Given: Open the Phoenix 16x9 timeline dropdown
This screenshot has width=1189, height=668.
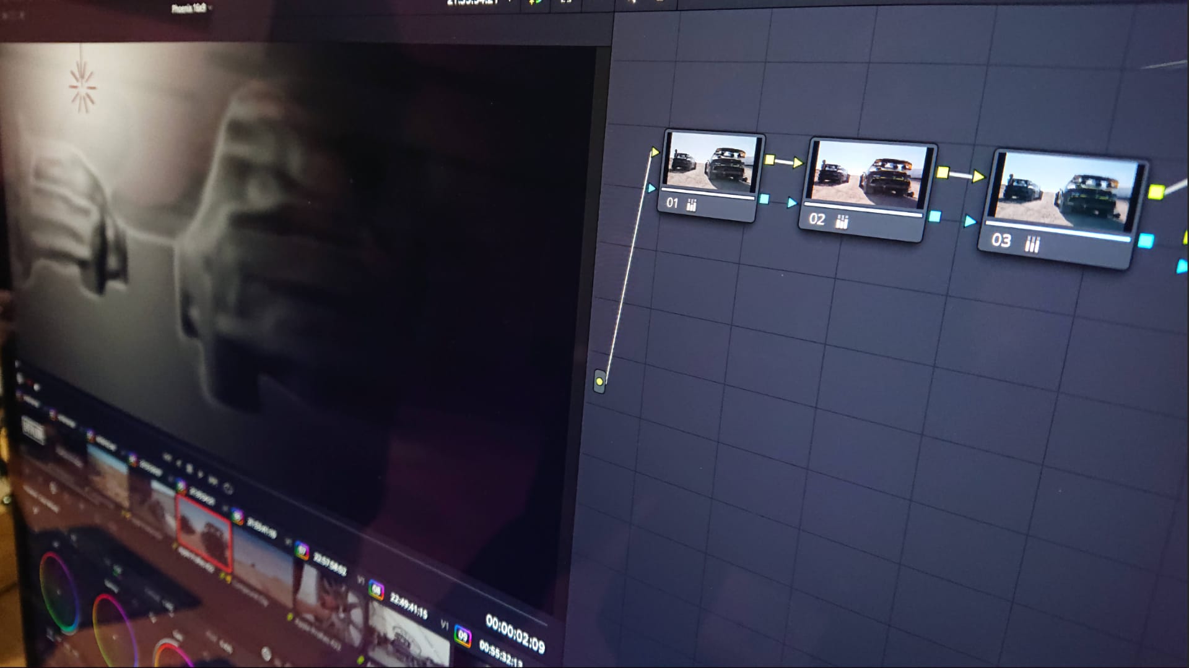Looking at the screenshot, I should coord(192,8).
